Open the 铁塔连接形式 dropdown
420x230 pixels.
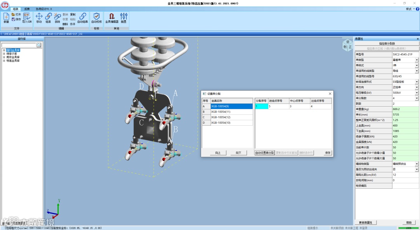tap(417, 82)
